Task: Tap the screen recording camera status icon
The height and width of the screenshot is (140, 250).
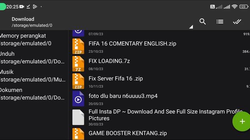Action: point(22,7)
